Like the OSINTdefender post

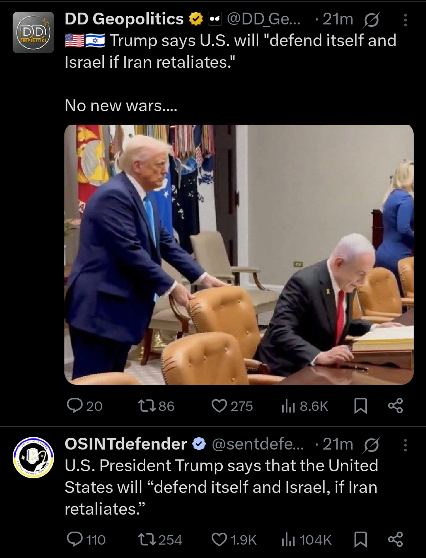234,539
